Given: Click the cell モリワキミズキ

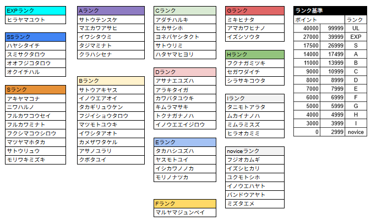Looking at the screenshot, I should click(x=35, y=160).
